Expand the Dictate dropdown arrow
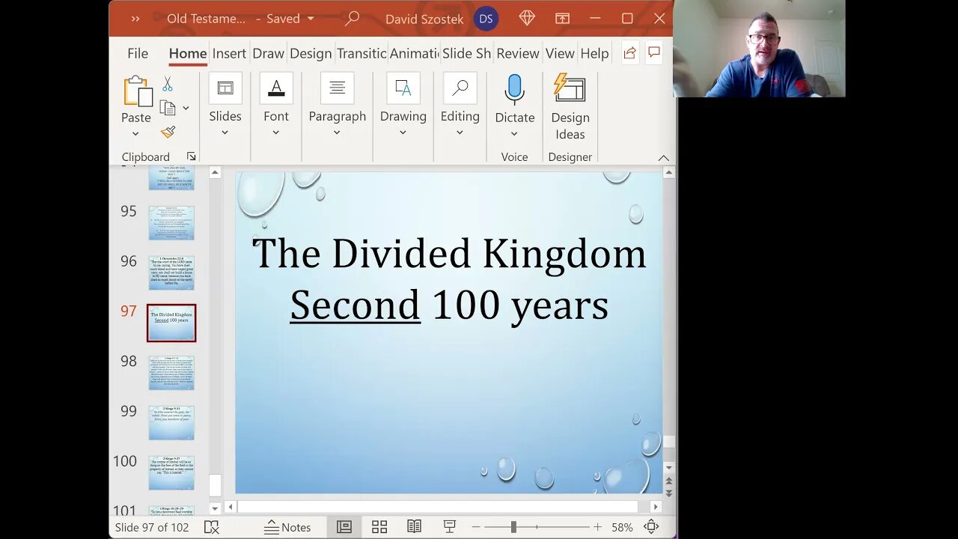This screenshot has width=958, height=539. click(514, 134)
